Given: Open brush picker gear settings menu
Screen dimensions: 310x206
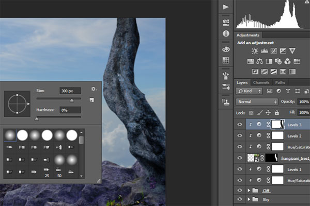Looking at the screenshot, I should 94,89.
